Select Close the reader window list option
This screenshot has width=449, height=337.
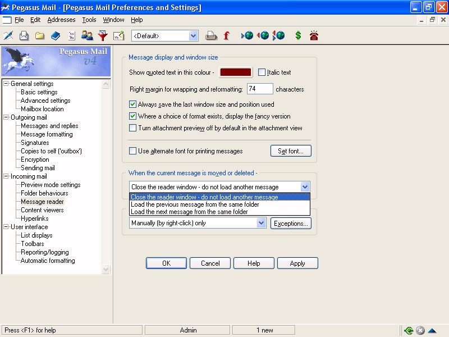point(219,197)
